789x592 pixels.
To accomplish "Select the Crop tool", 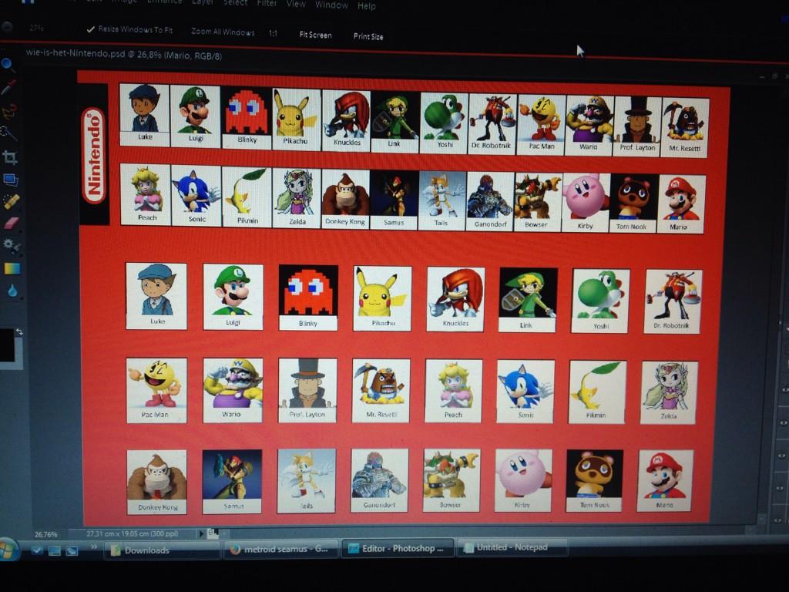I will (10, 157).
